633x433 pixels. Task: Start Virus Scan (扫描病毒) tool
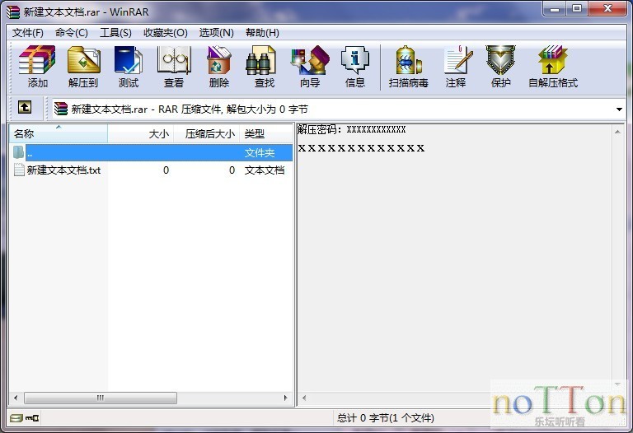click(409, 67)
